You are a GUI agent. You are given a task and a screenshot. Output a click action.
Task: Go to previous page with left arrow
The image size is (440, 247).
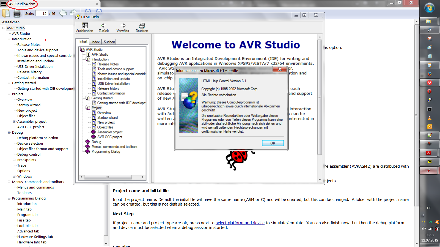coord(63,13)
